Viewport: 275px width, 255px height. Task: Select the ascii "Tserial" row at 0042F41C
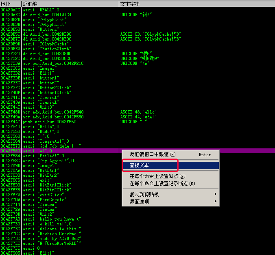(x=137, y=98)
